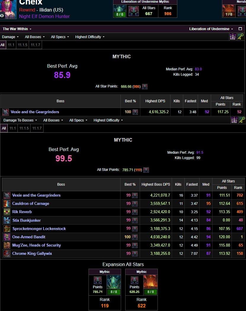
Task: Select the All patch tab in upper section
Action: point(2,45)
